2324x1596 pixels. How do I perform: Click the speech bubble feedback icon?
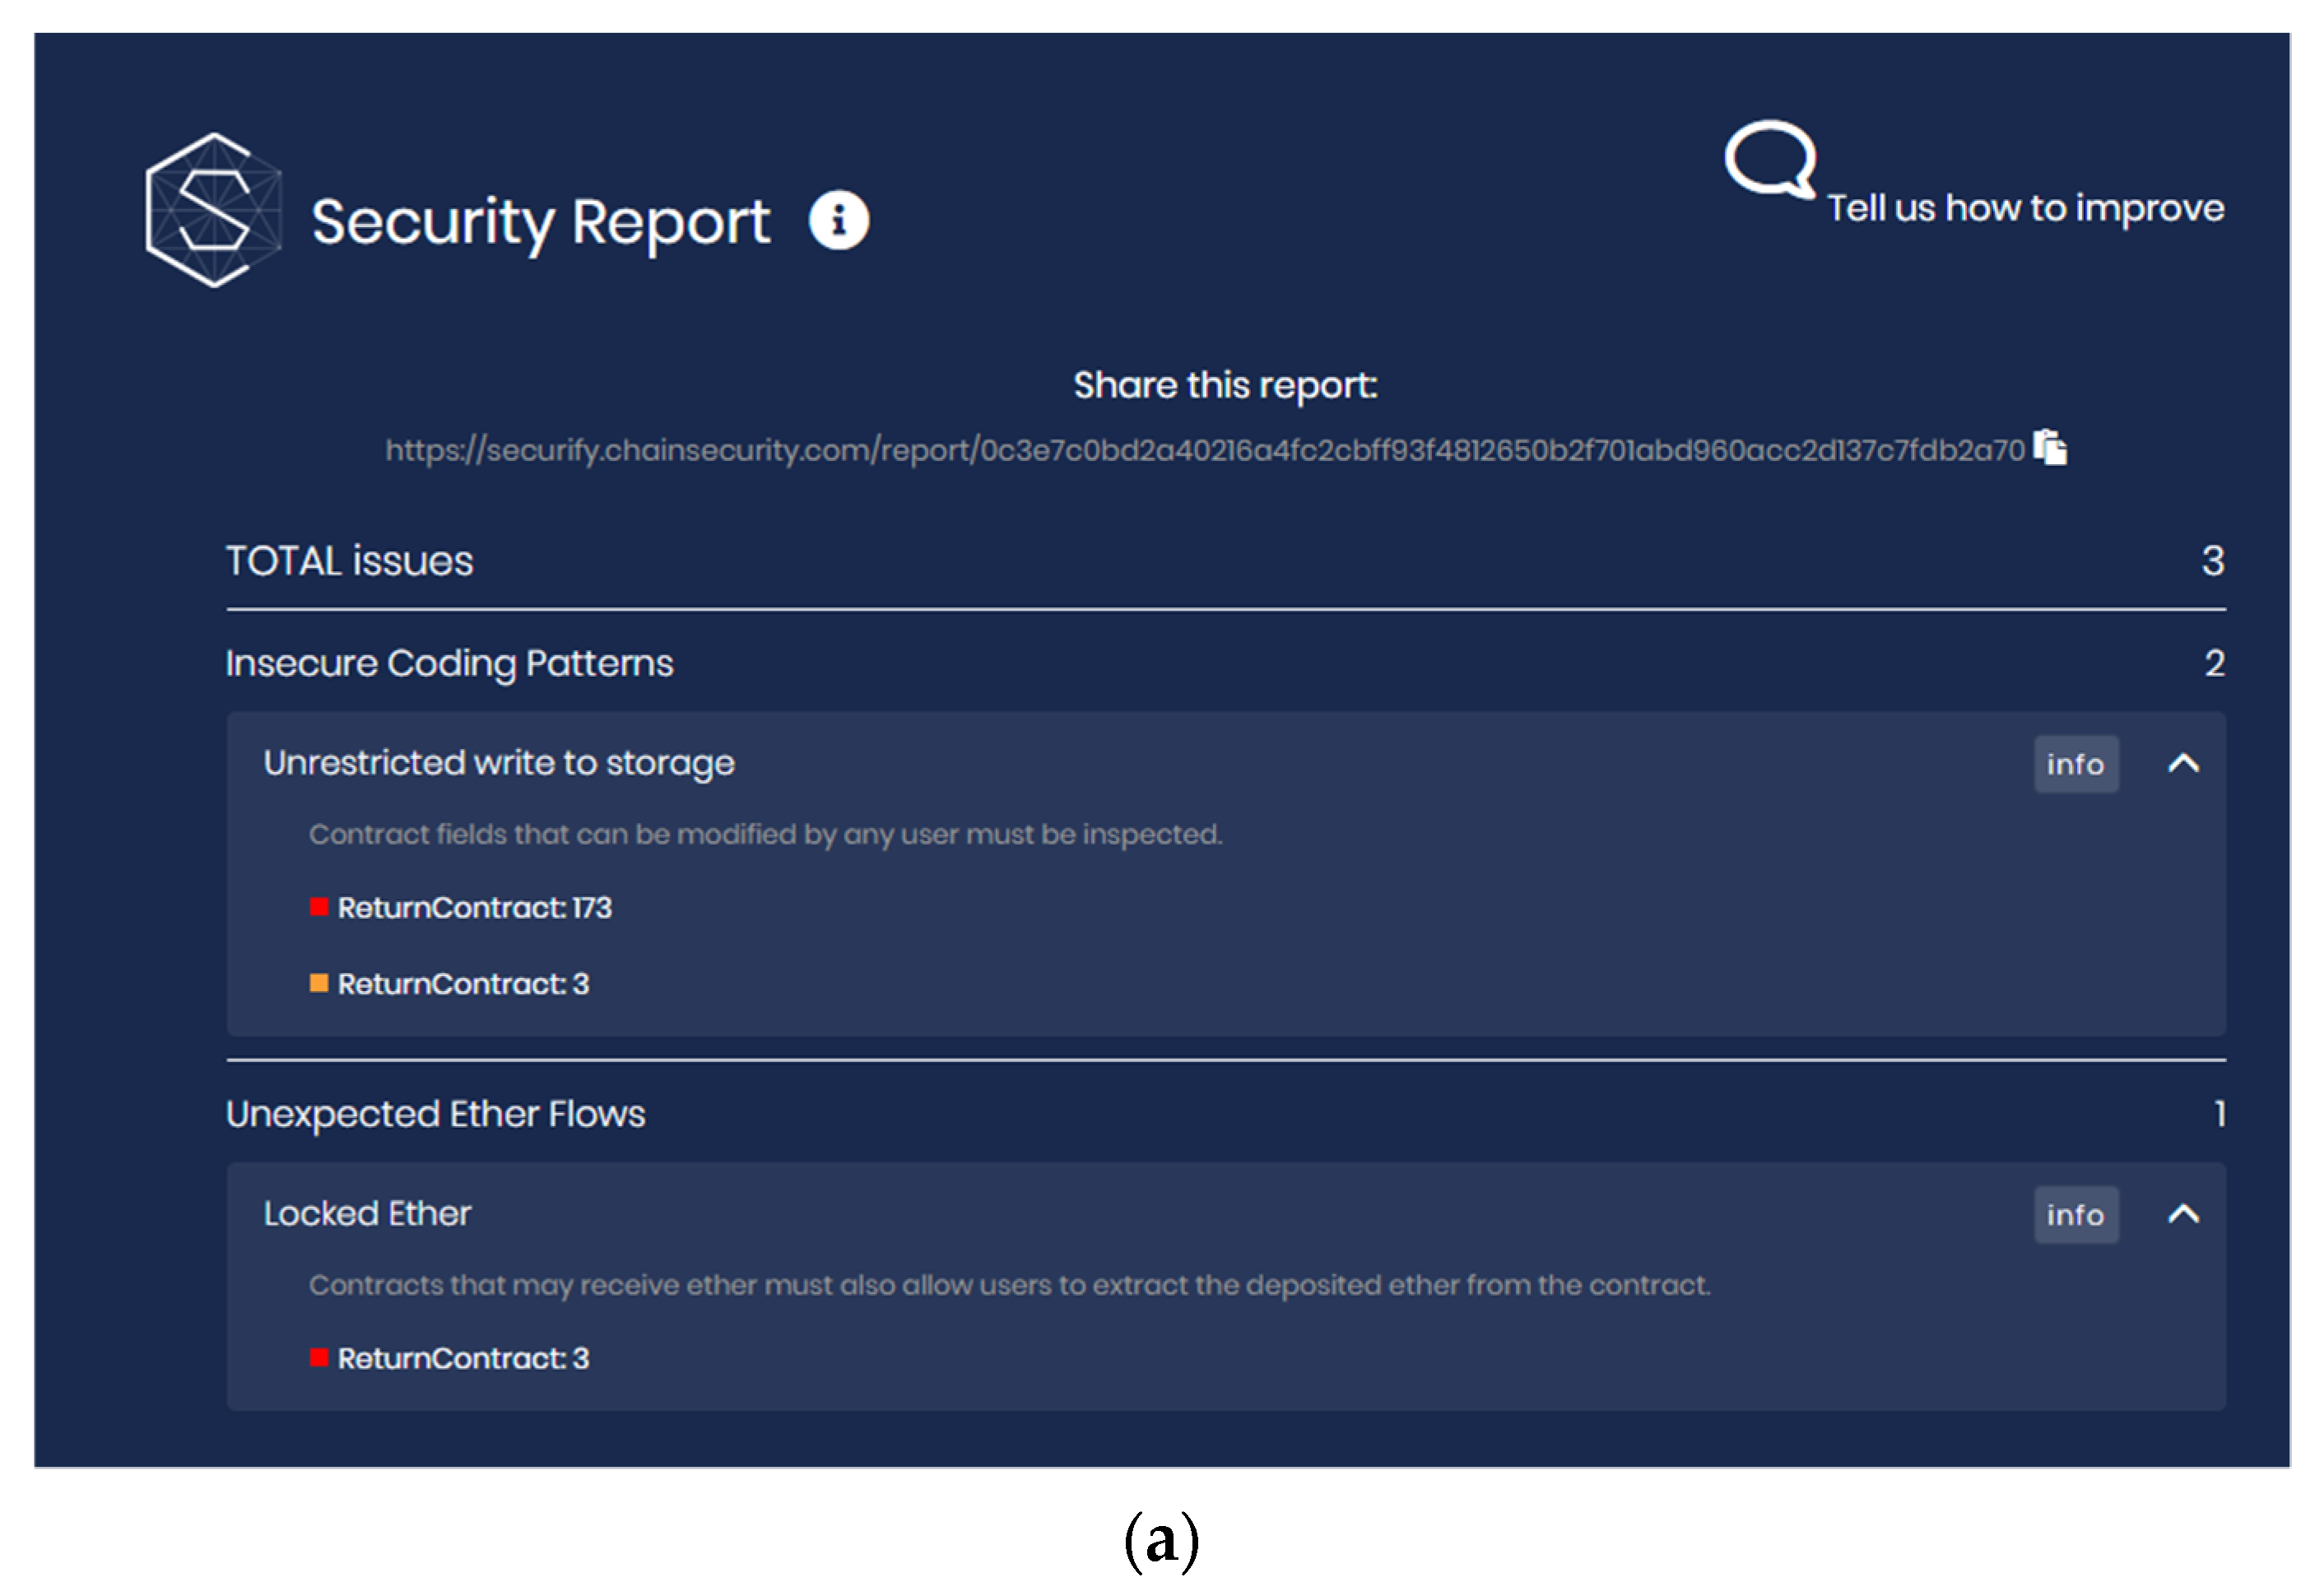pos(1768,160)
